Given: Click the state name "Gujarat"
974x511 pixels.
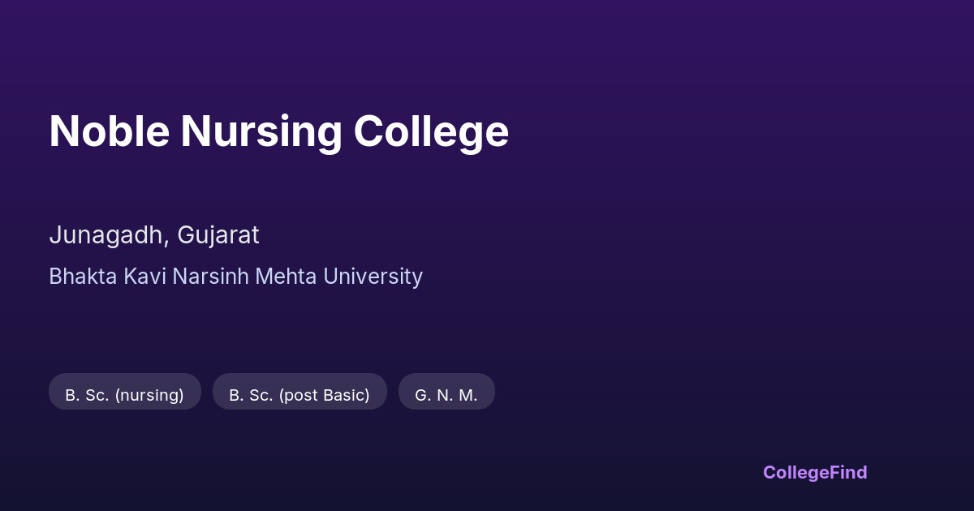Looking at the screenshot, I should pos(218,235).
